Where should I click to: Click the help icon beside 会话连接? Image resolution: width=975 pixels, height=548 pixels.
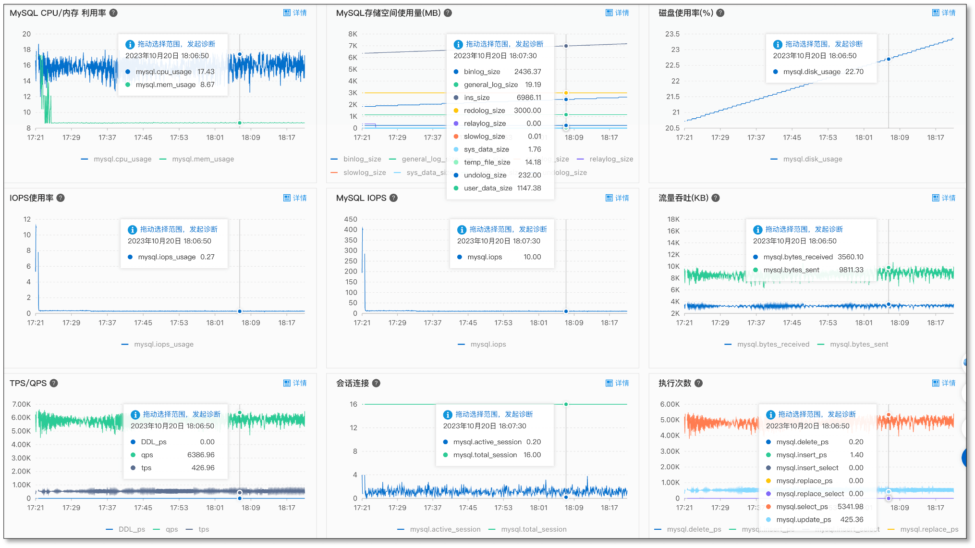pyautogui.click(x=376, y=383)
